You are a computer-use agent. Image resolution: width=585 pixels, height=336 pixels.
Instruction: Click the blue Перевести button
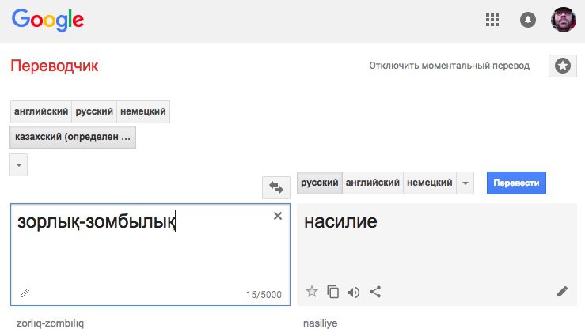[516, 183]
